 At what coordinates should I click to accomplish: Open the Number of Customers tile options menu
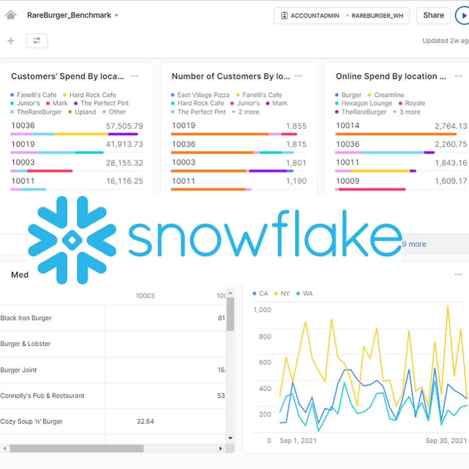299,76
